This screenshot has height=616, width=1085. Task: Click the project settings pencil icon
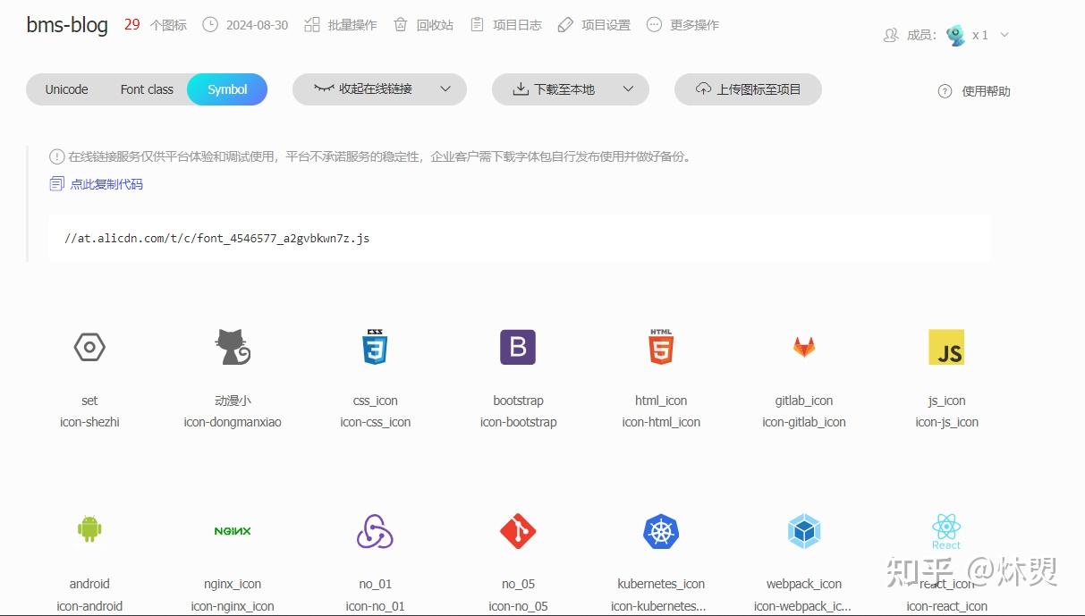(565, 24)
